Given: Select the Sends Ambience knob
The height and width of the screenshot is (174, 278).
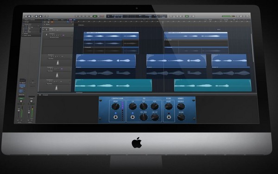Looking at the screenshot, I should click(181, 106).
